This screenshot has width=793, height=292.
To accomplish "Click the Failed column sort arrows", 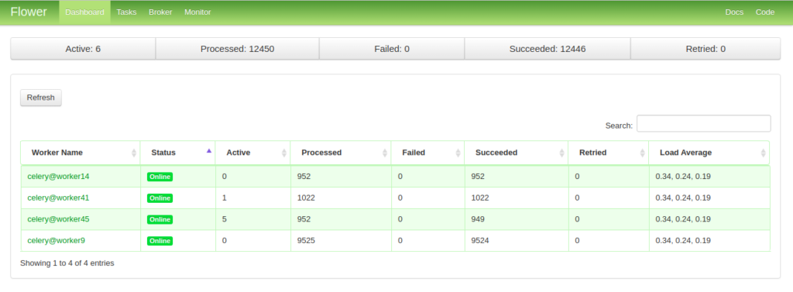I will [x=458, y=153].
